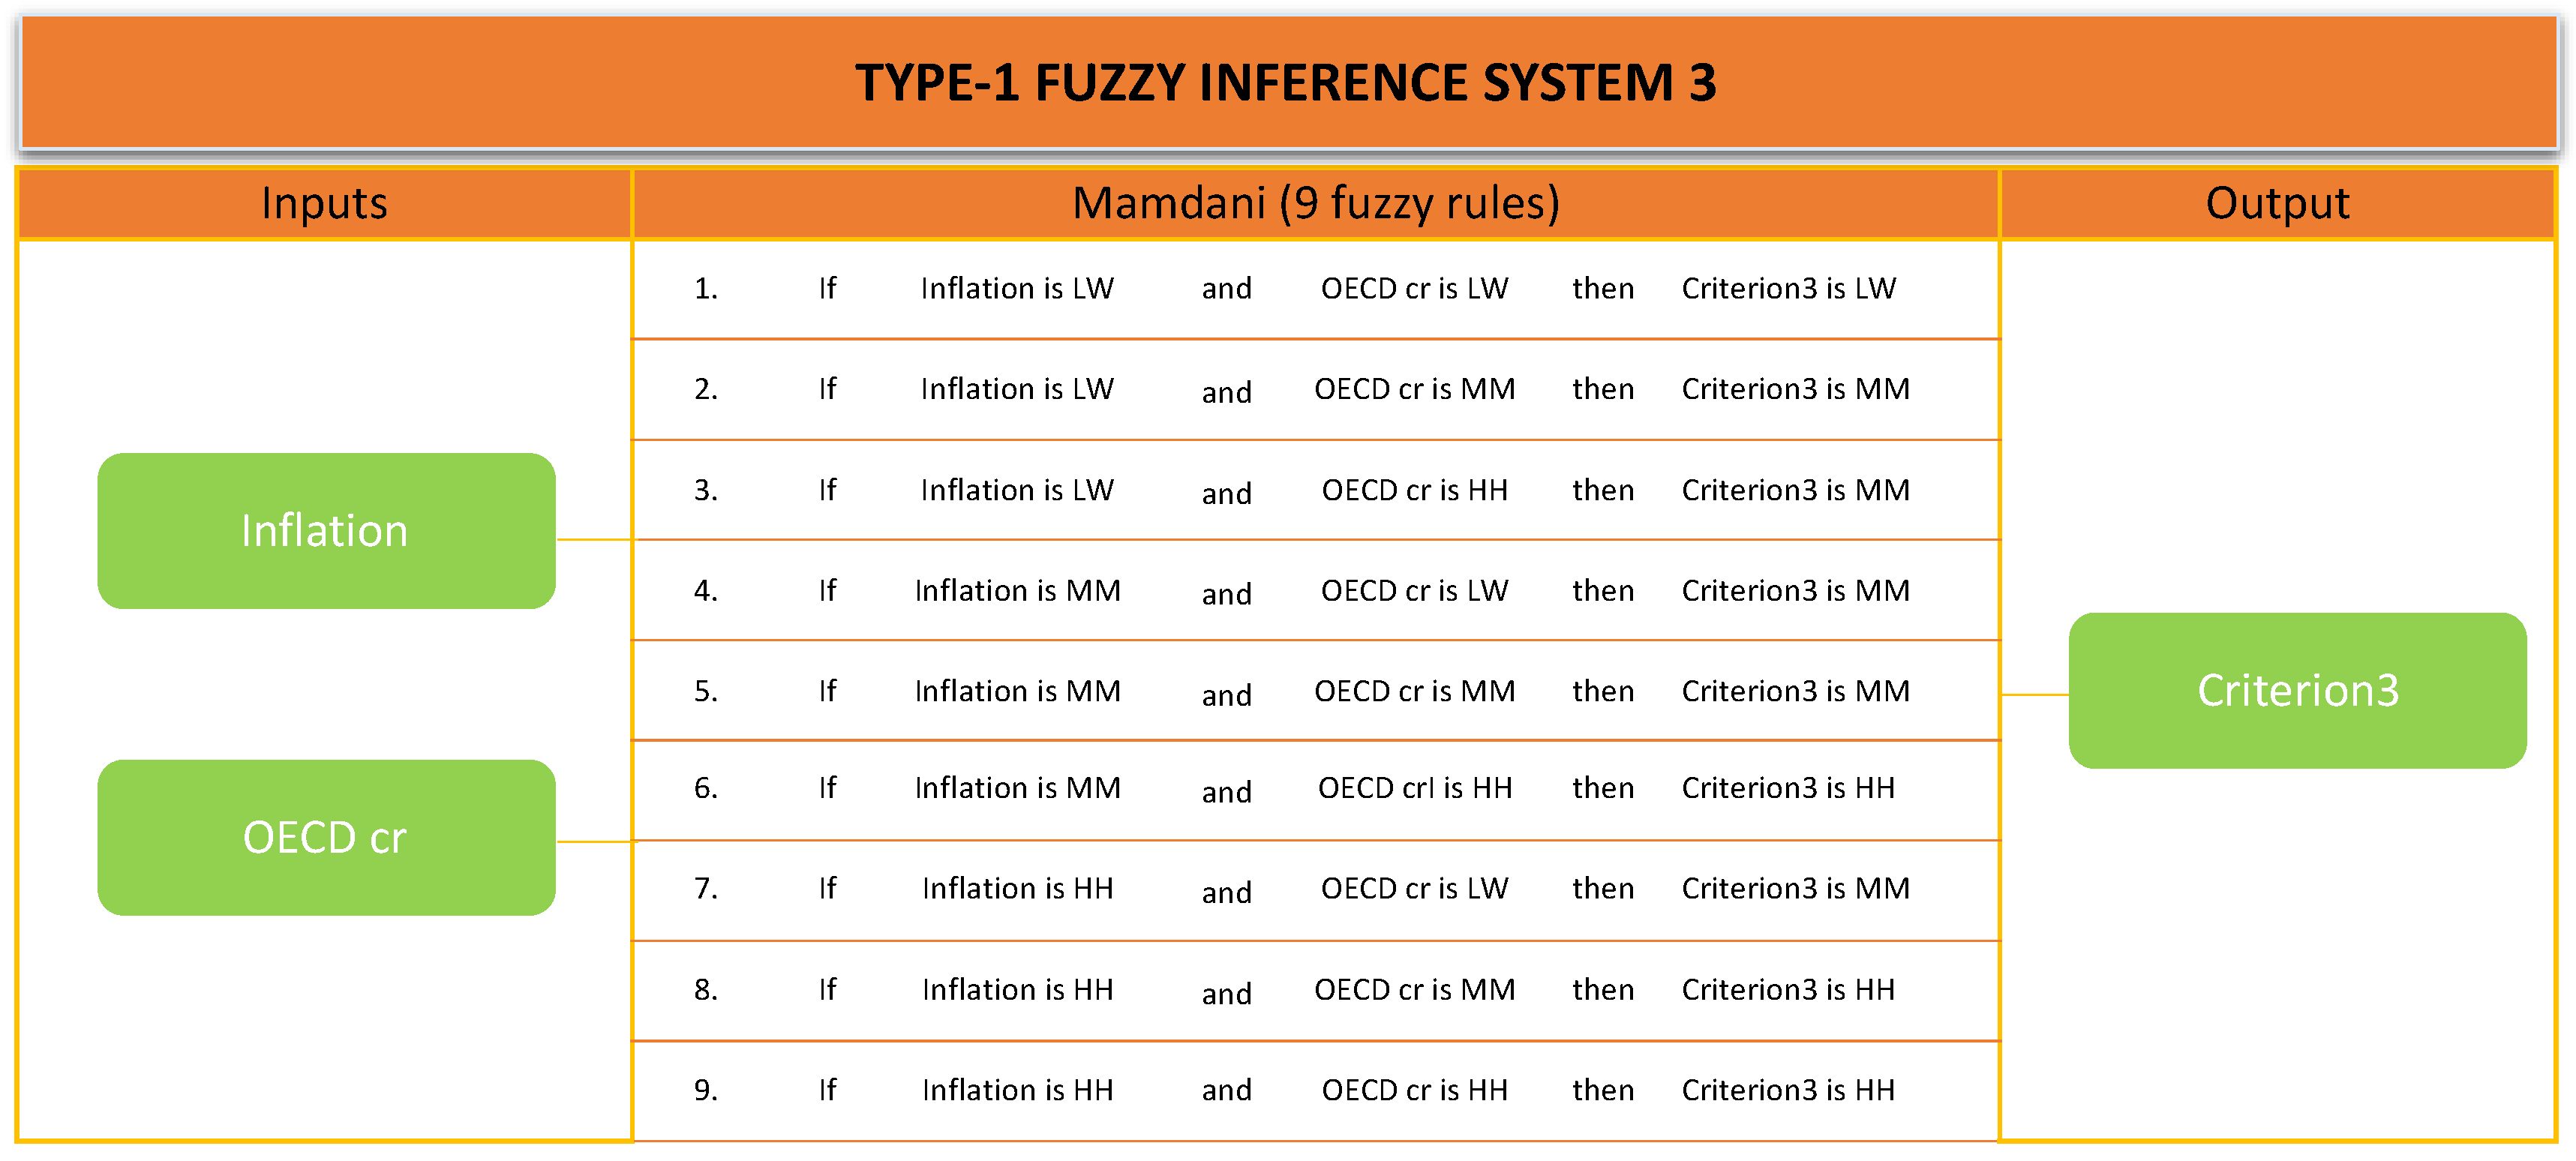Screen dimensions: 2576x1161
Task: Click "OECD cr is HH" in rule 3
Action: pyautogui.click(x=1414, y=490)
